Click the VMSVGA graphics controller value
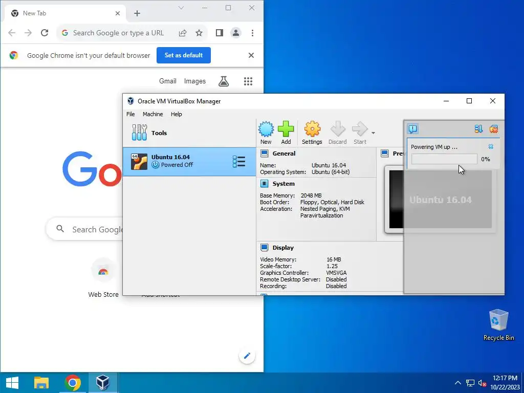Viewport: 524px width, 393px height. (x=336, y=273)
